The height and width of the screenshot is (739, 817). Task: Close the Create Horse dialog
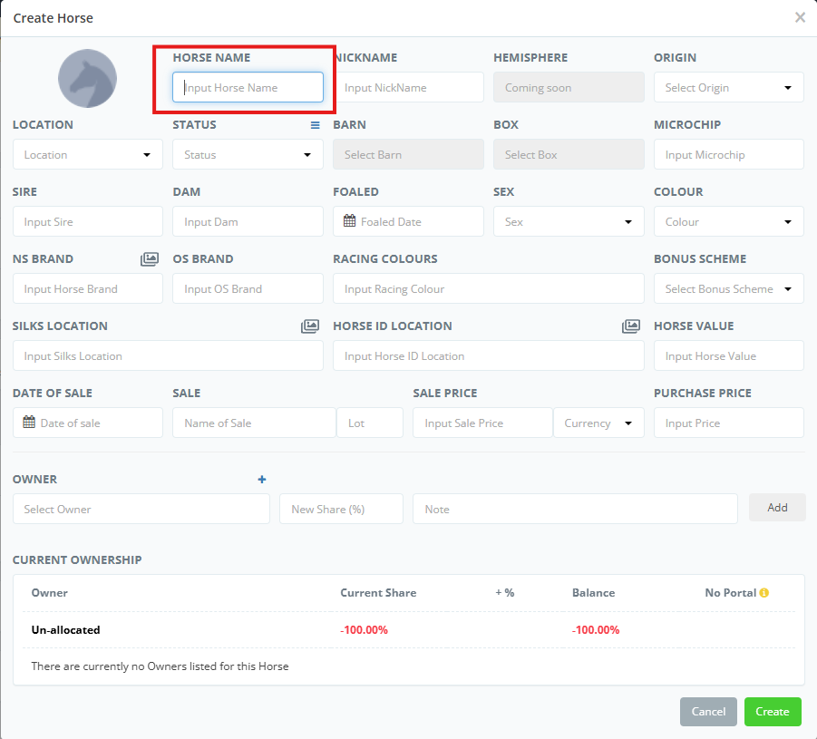pyautogui.click(x=800, y=17)
